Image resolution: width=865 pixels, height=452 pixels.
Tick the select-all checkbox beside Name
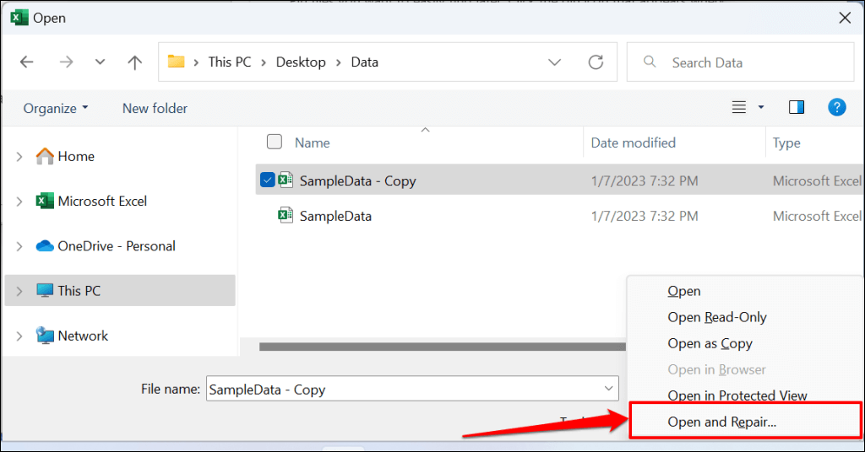(275, 142)
